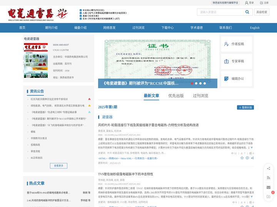Expand the 风机叶片 article abstract chevron
The width and height of the screenshot is (277, 207).
point(252,148)
